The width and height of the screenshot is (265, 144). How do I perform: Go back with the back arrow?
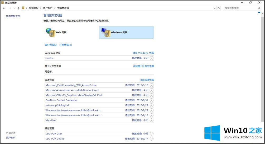click(x=4, y=8)
